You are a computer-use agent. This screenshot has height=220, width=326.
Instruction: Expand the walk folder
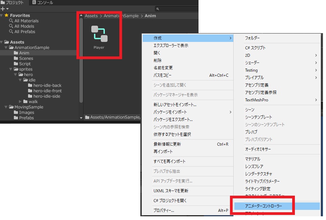pyautogui.click(x=20, y=102)
